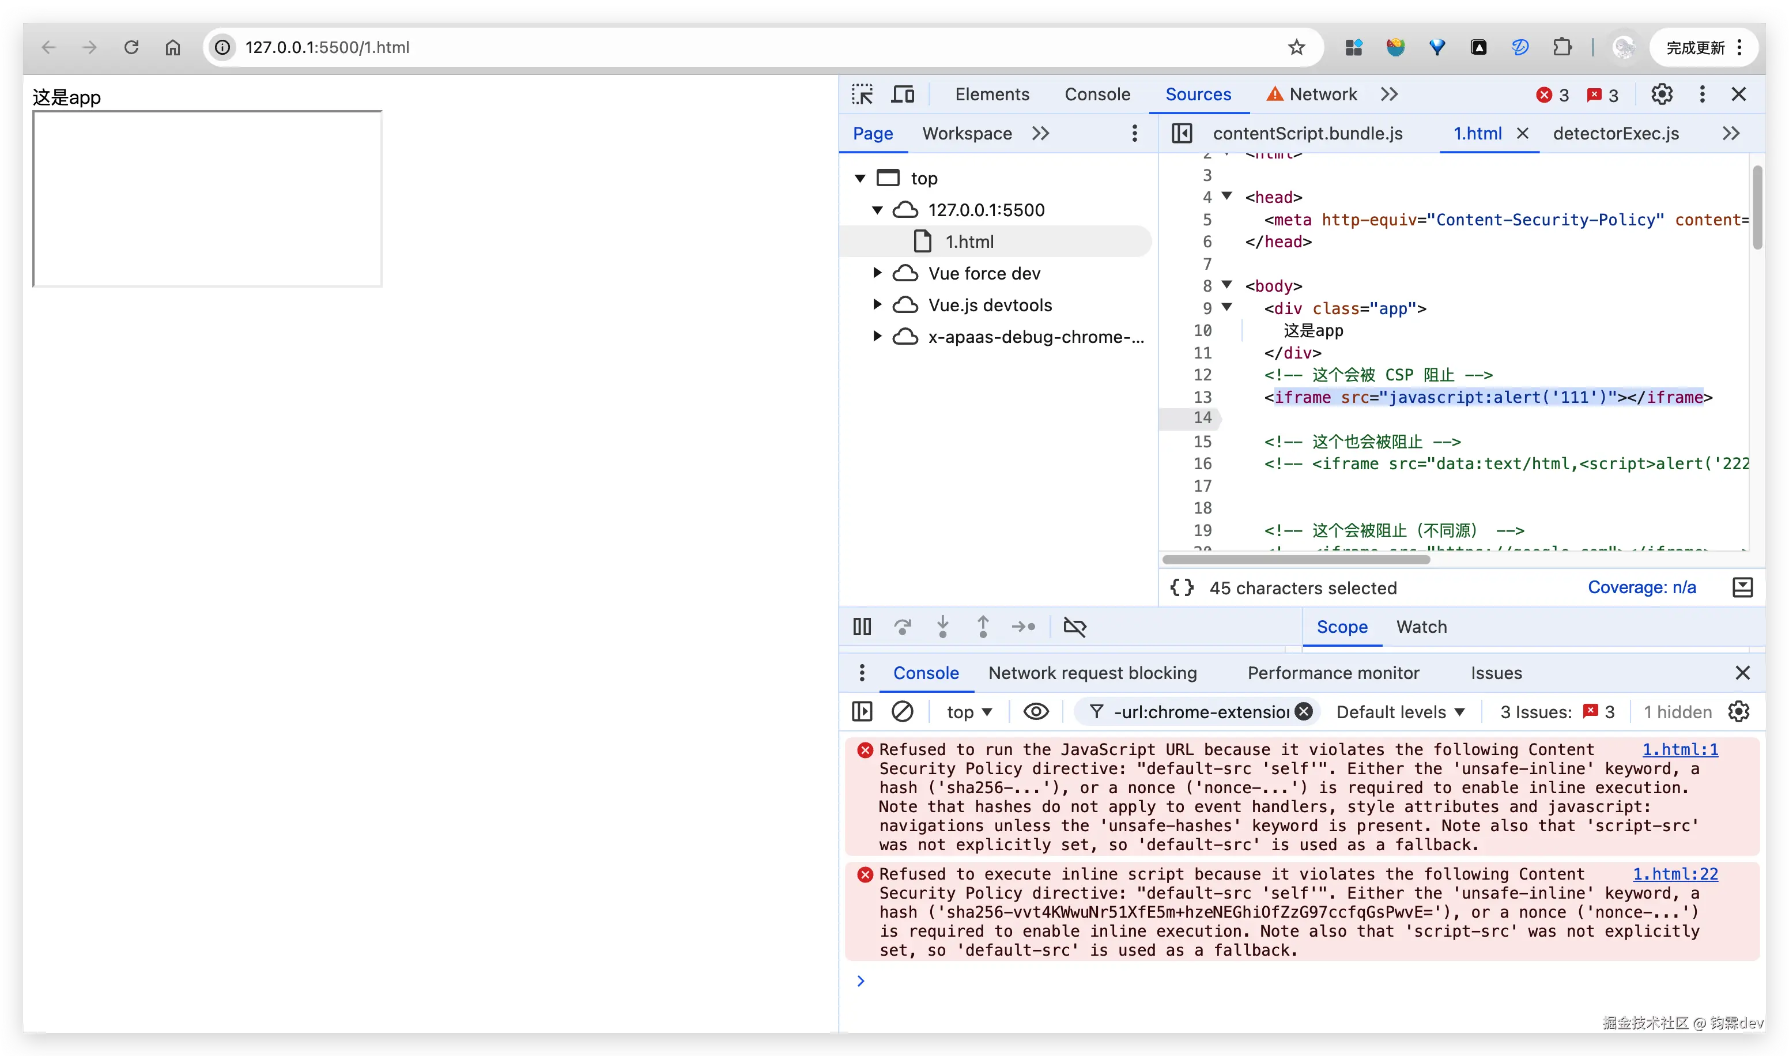
Task: Click the pretty print braces icon
Action: pos(1182,588)
